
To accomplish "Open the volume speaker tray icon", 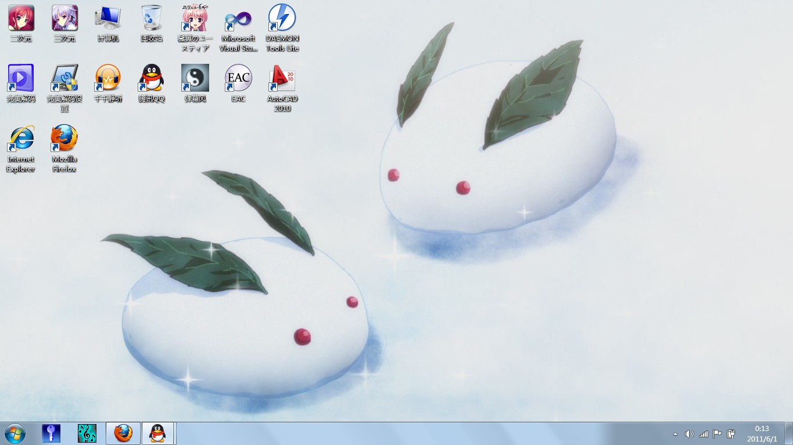I will 690,434.
